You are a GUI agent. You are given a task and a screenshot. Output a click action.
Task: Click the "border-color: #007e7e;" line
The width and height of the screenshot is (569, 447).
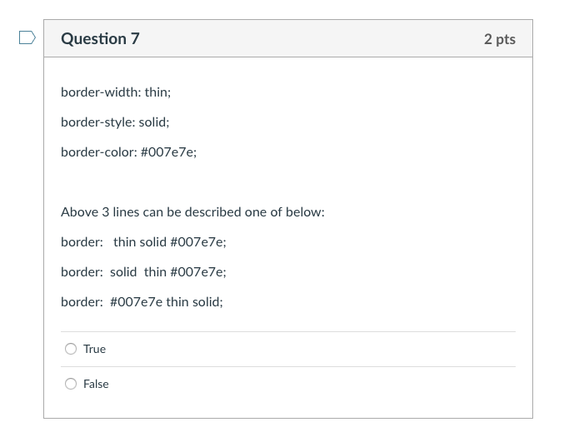click(129, 151)
